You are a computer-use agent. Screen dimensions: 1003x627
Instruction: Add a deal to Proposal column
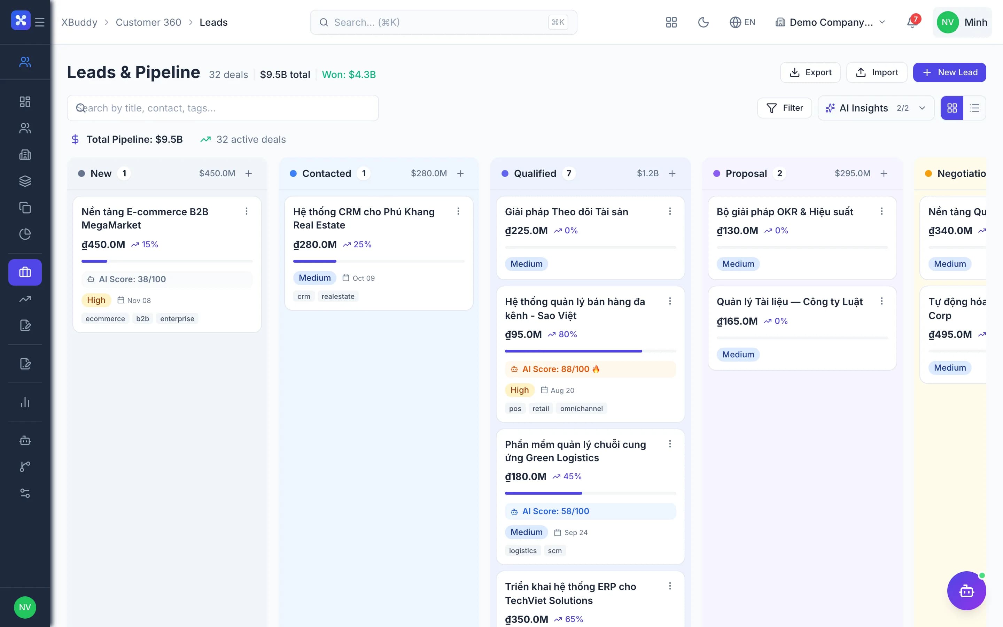pyautogui.click(x=884, y=173)
